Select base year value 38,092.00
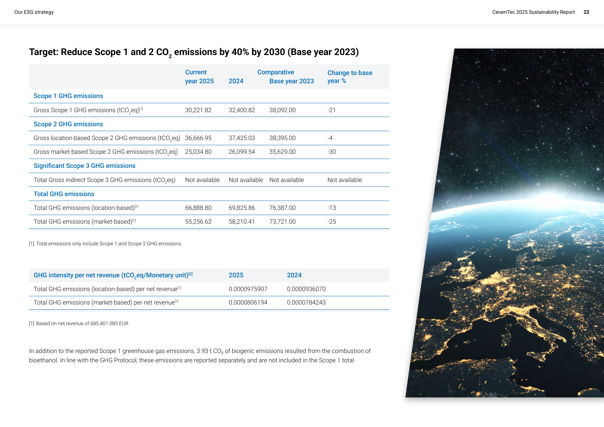This screenshot has height=427, width=604. pos(282,110)
